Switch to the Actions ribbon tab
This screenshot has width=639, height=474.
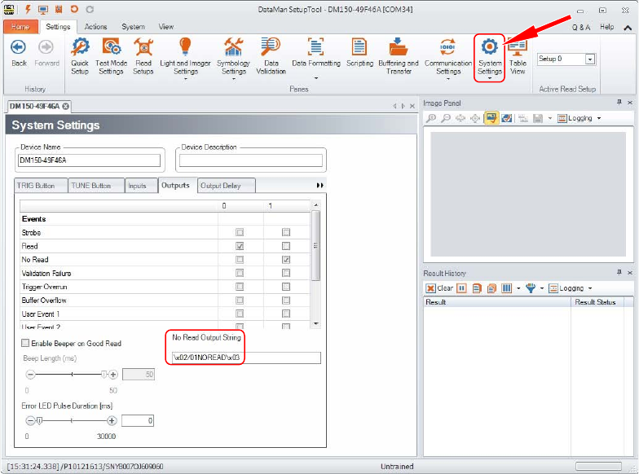pyautogui.click(x=95, y=27)
